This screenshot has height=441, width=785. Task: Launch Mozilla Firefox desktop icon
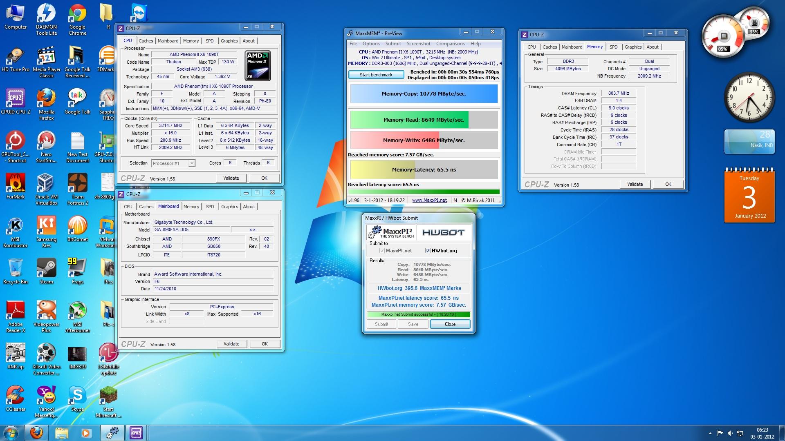pyautogui.click(x=47, y=105)
